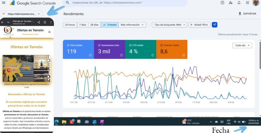
Task: Click the battery tray icon
Action: [244, 122]
